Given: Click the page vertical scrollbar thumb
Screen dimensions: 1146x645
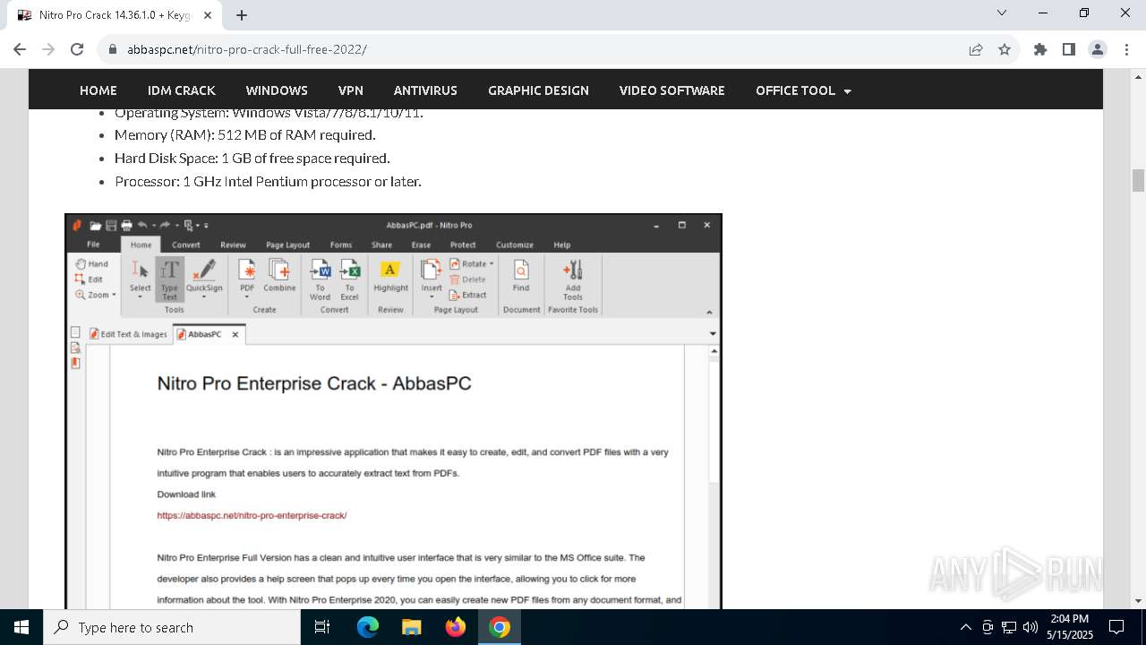Looking at the screenshot, I should pyautogui.click(x=1138, y=180).
